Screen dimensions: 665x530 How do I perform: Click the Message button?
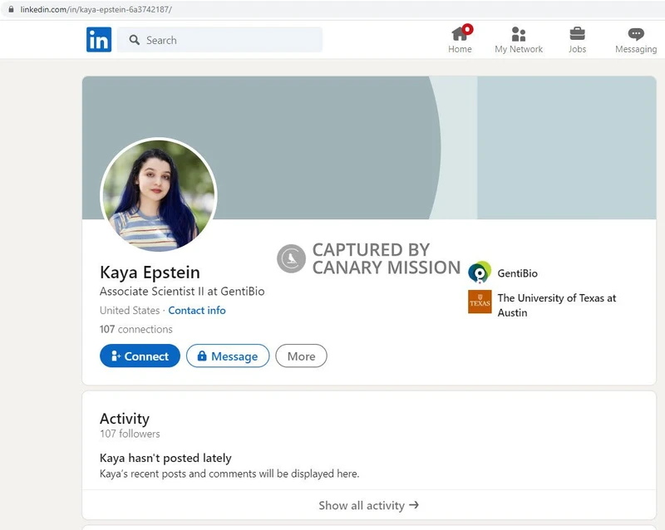pyautogui.click(x=229, y=356)
